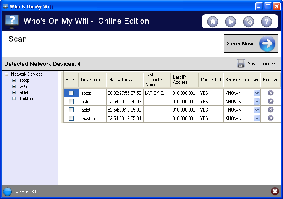Sort by Mac Address column header

125,79
